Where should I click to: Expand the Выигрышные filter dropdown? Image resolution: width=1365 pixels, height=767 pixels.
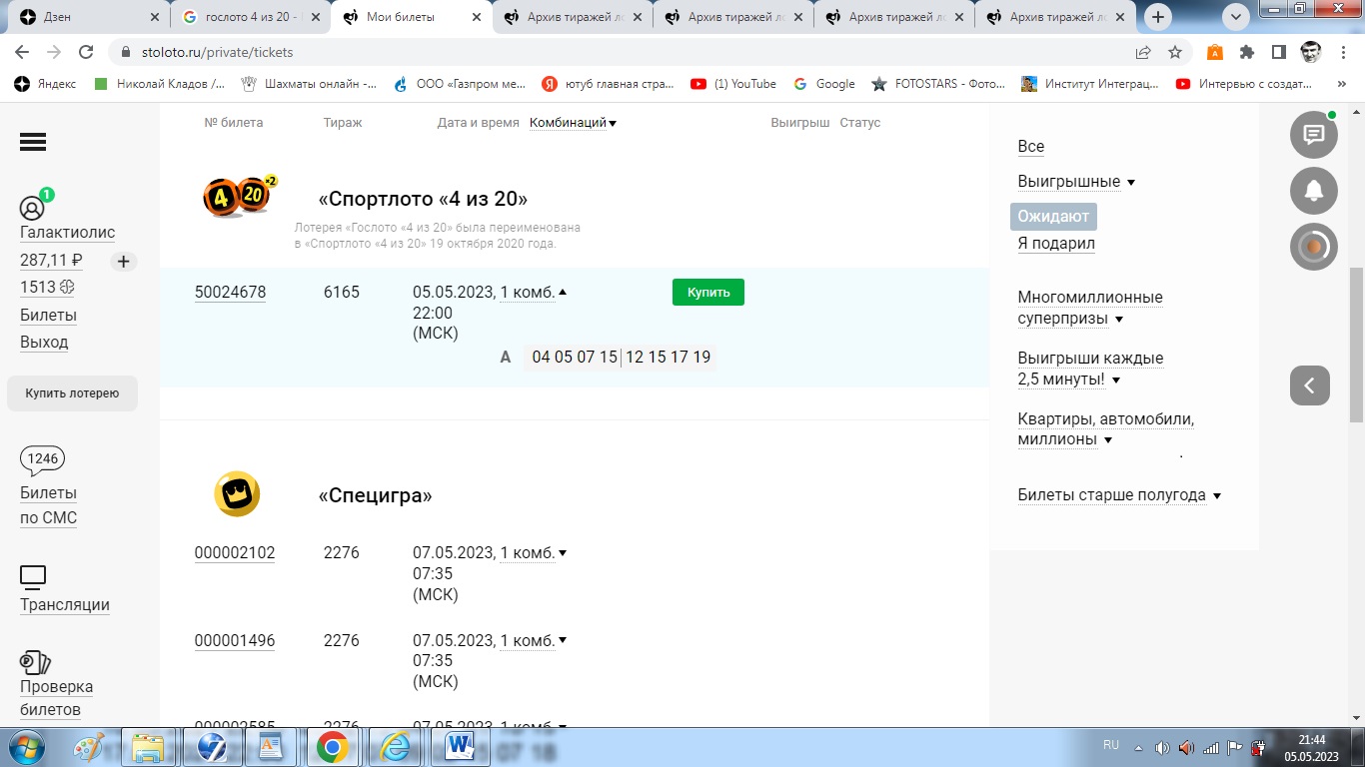click(1076, 182)
